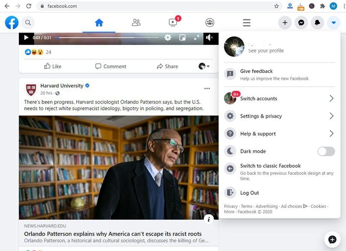Open the browser extensions puzzle icon
The height and width of the screenshot is (251, 346).
322,6
